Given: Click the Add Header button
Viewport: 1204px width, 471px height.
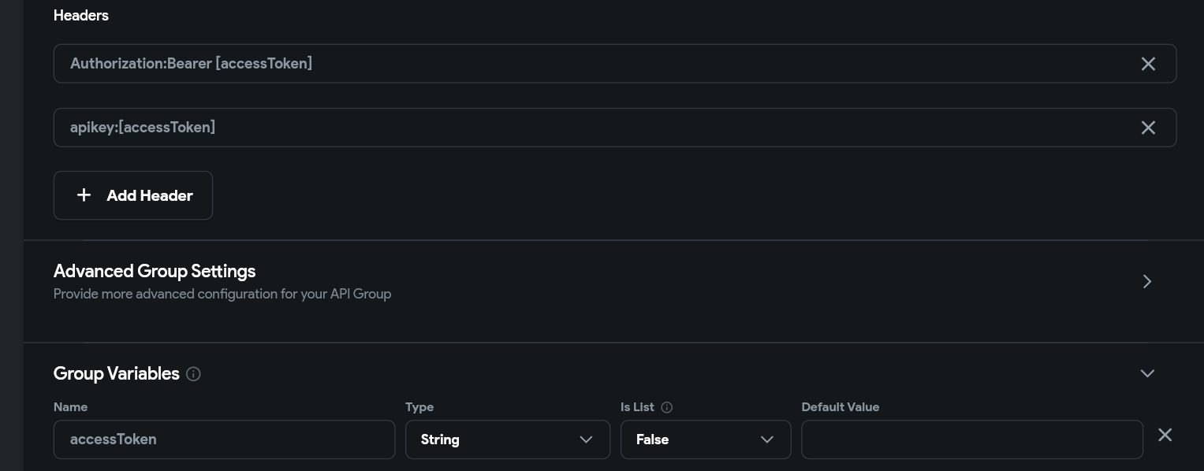Looking at the screenshot, I should pyautogui.click(x=132, y=195).
